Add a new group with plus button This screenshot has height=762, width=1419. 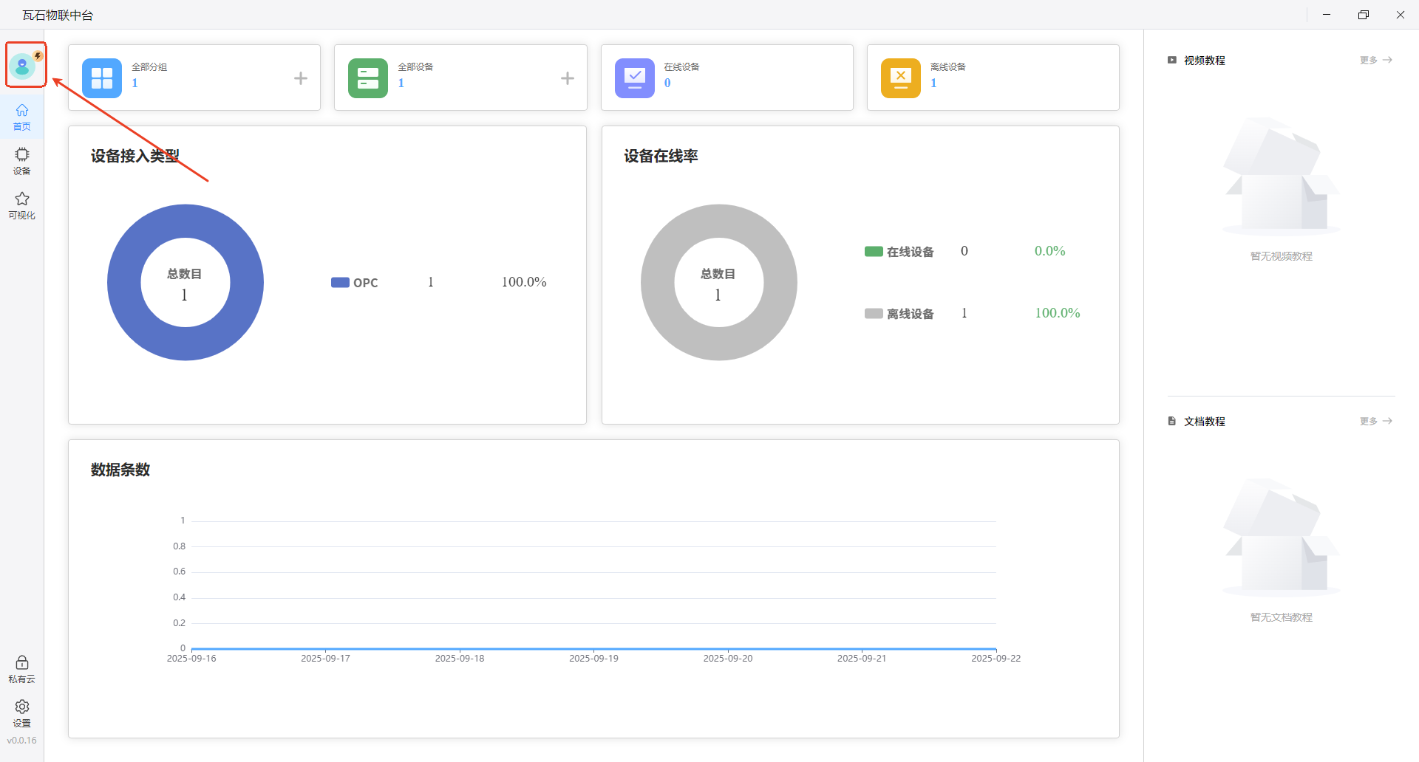[301, 78]
